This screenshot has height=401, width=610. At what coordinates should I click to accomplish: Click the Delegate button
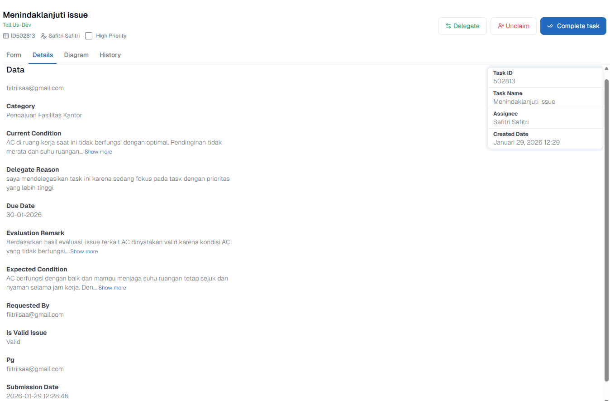point(462,26)
